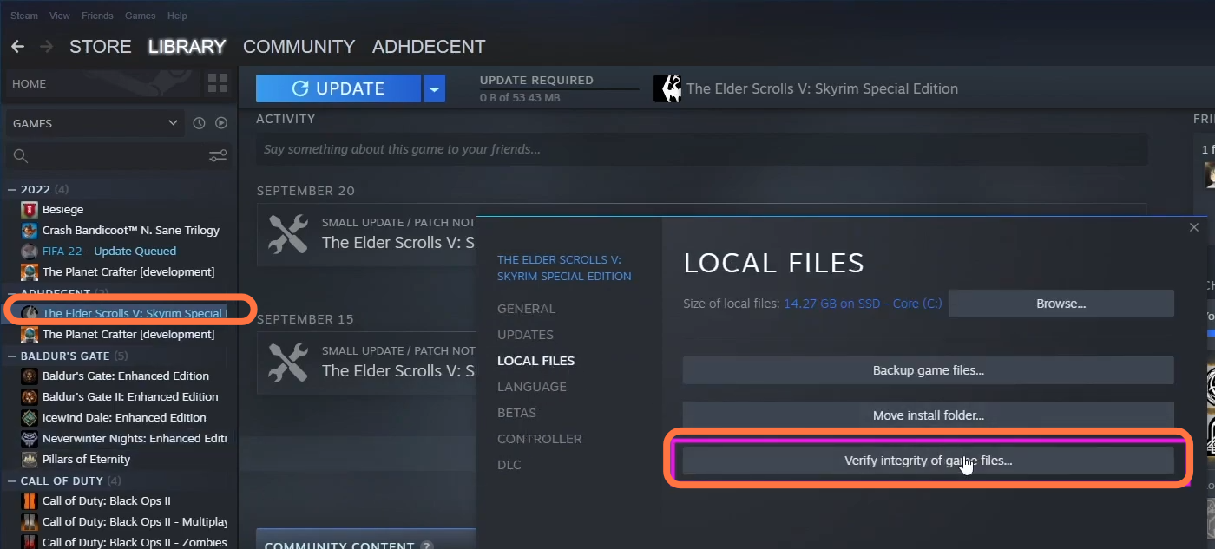Click the say something activity field
Viewport: 1215px width, 549px height.
click(701, 149)
